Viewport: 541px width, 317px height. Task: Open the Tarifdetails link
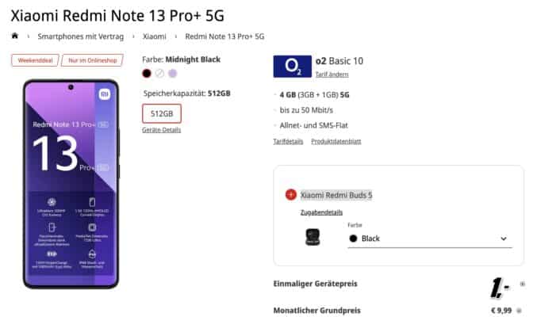pos(288,141)
